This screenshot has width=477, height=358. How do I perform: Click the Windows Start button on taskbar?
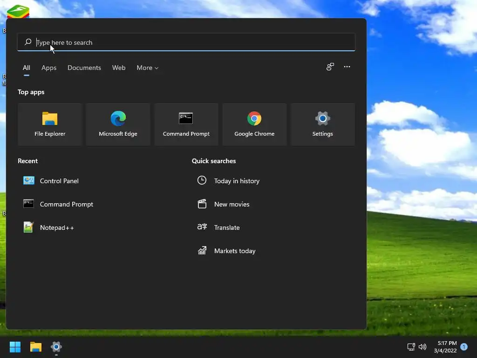15,347
